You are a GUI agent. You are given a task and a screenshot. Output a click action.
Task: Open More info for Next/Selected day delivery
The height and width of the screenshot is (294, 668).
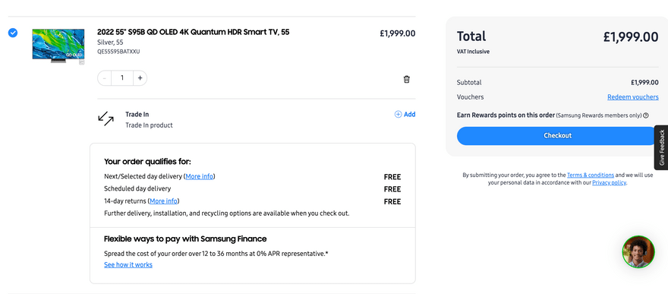point(200,176)
